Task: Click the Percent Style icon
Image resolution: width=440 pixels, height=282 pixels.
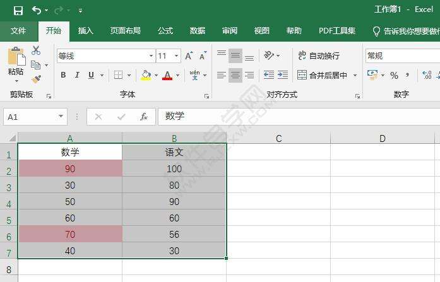Action: [x=395, y=76]
